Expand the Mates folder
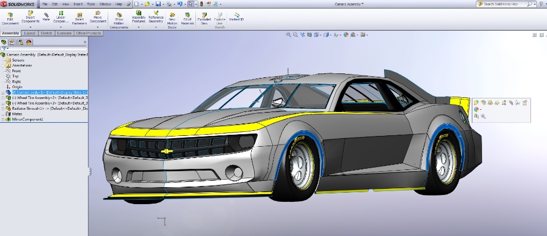The width and height of the screenshot is (547, 236). pos(3,114)
